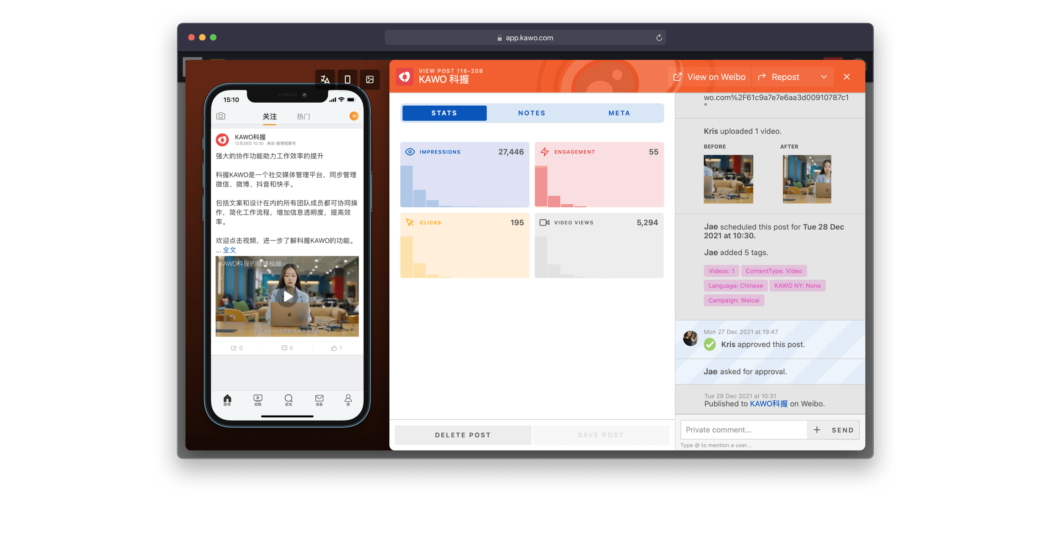
Task: Expand full text via 全文 link
Action: tap(229, 250)
